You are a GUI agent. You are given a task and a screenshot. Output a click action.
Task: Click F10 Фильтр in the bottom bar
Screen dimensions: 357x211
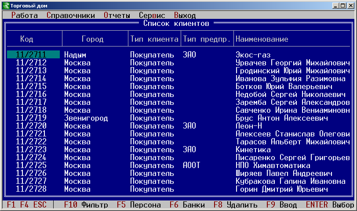86,205
